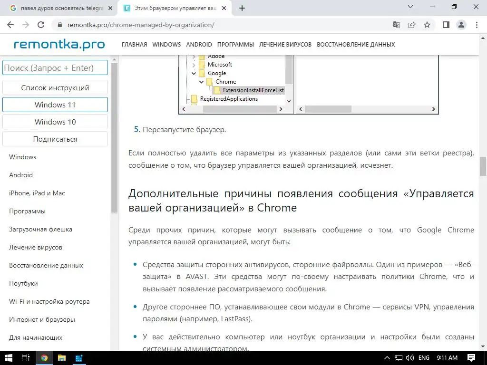The height and width of the screenshot is (365, 487).
Task: Open the blue app icon on taskbar
Action: [79, 358]
